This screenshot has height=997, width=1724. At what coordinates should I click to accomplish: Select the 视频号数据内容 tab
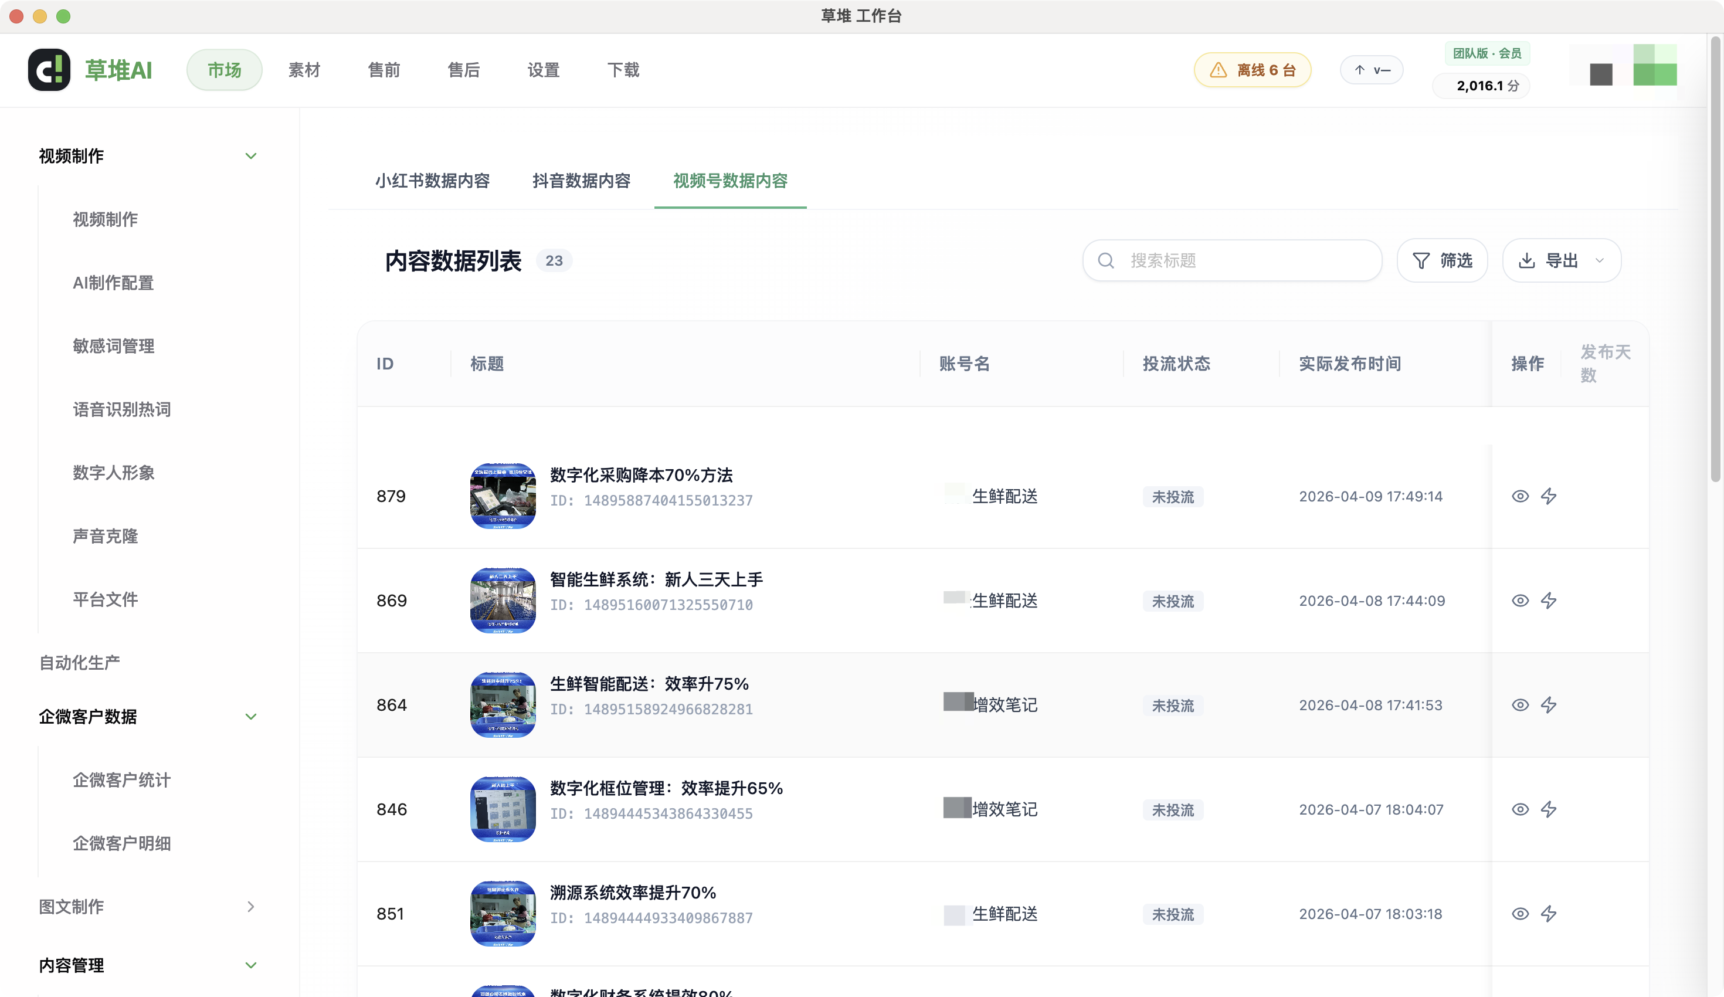click(x=730, y=181)
